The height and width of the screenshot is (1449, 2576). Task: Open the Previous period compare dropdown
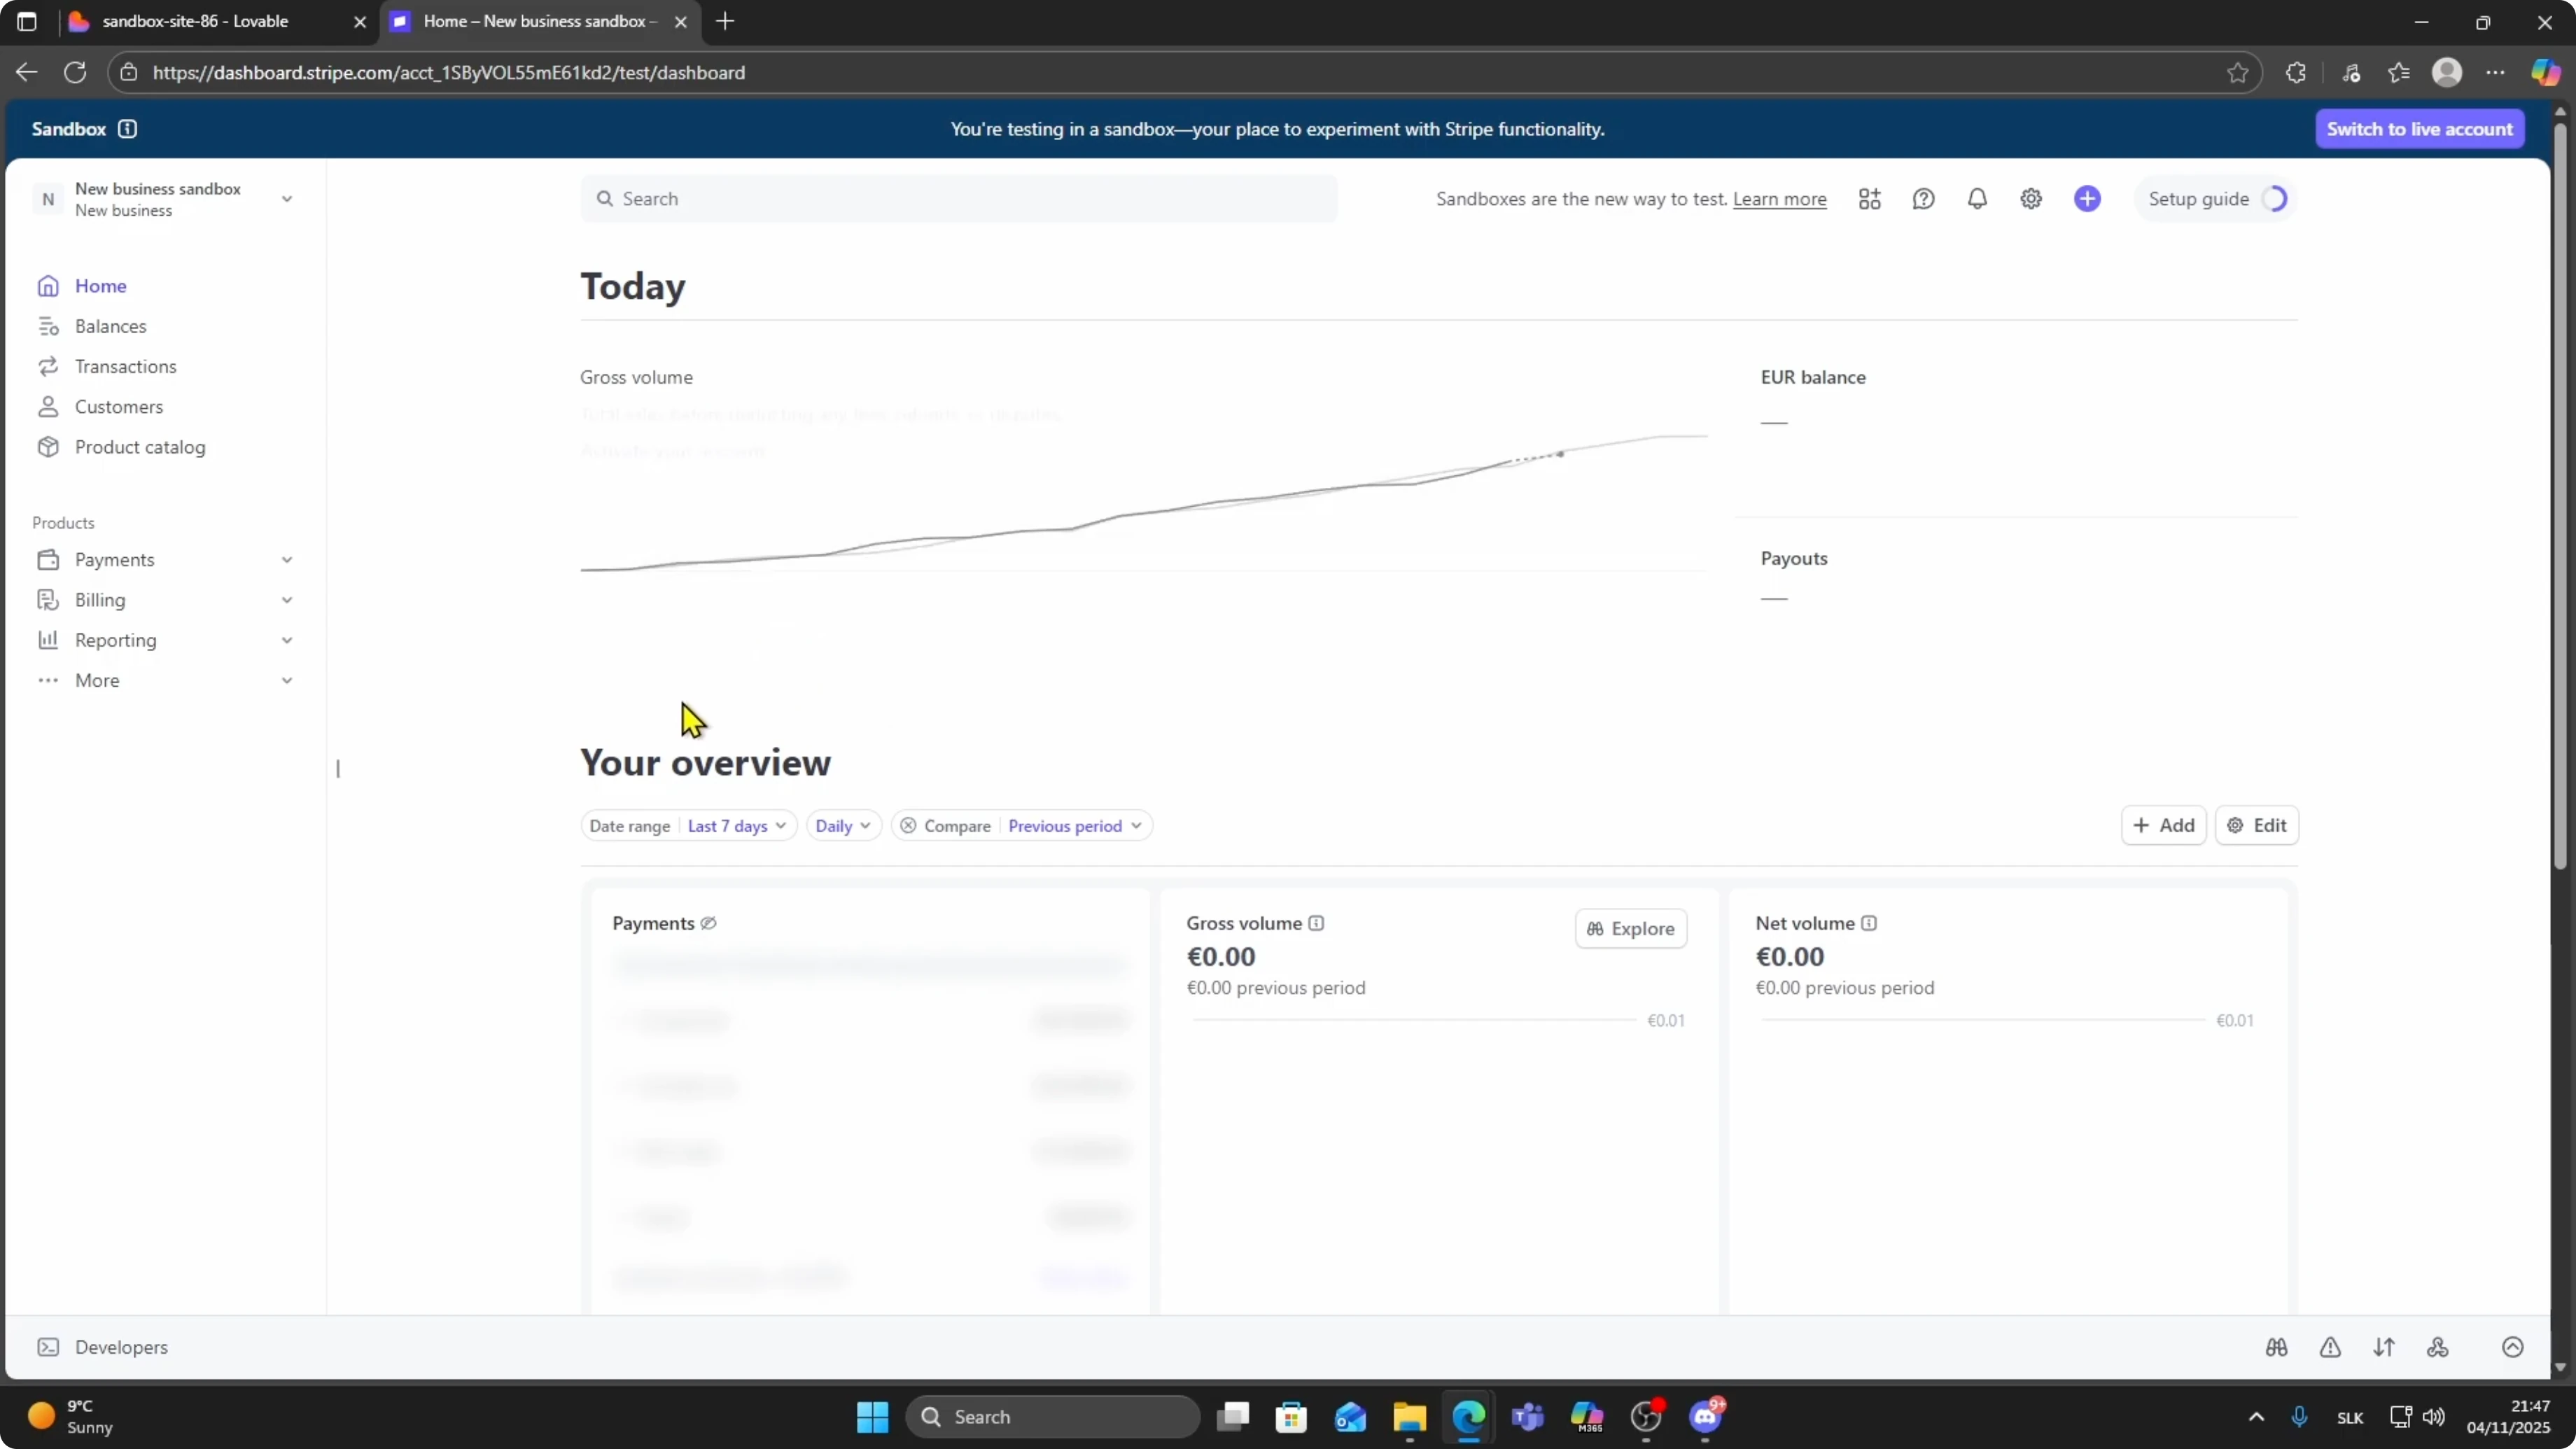[1075, 826]
